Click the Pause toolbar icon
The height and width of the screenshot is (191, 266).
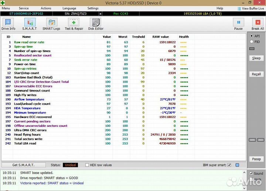point(238,24)
